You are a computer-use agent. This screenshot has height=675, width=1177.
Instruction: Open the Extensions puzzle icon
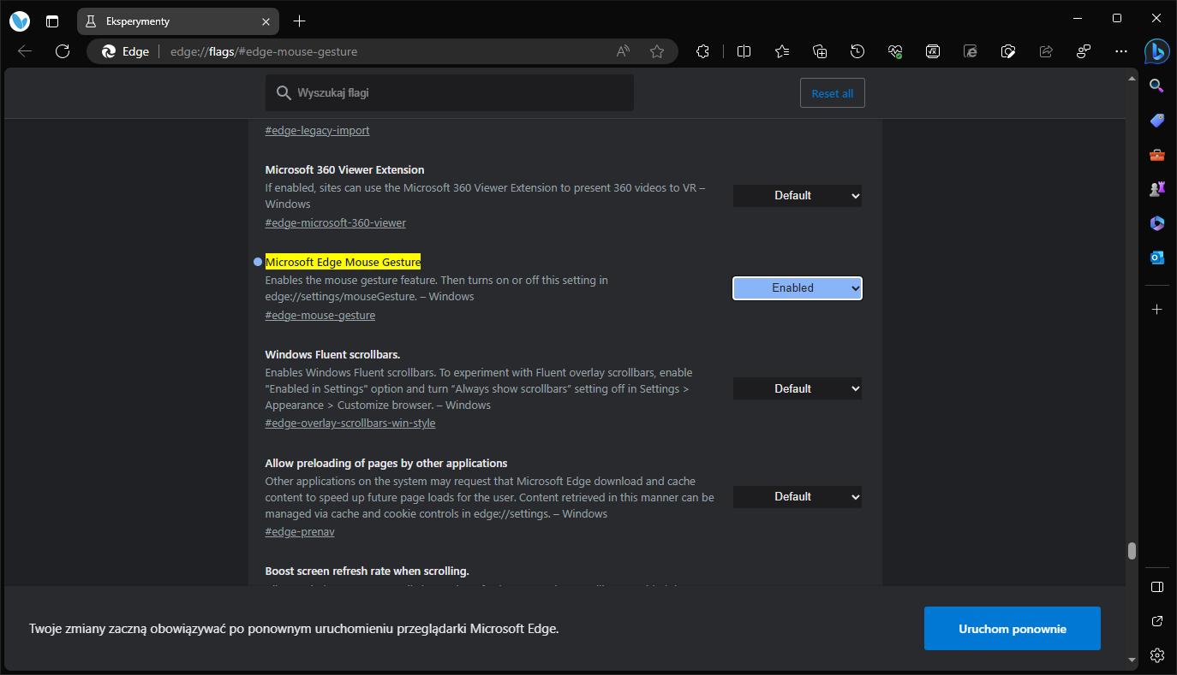click(x=703, y=51)
